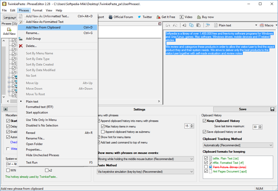Choose Test Run menu entry
Viewport: 278px width, 191px height.
[57, 163]
